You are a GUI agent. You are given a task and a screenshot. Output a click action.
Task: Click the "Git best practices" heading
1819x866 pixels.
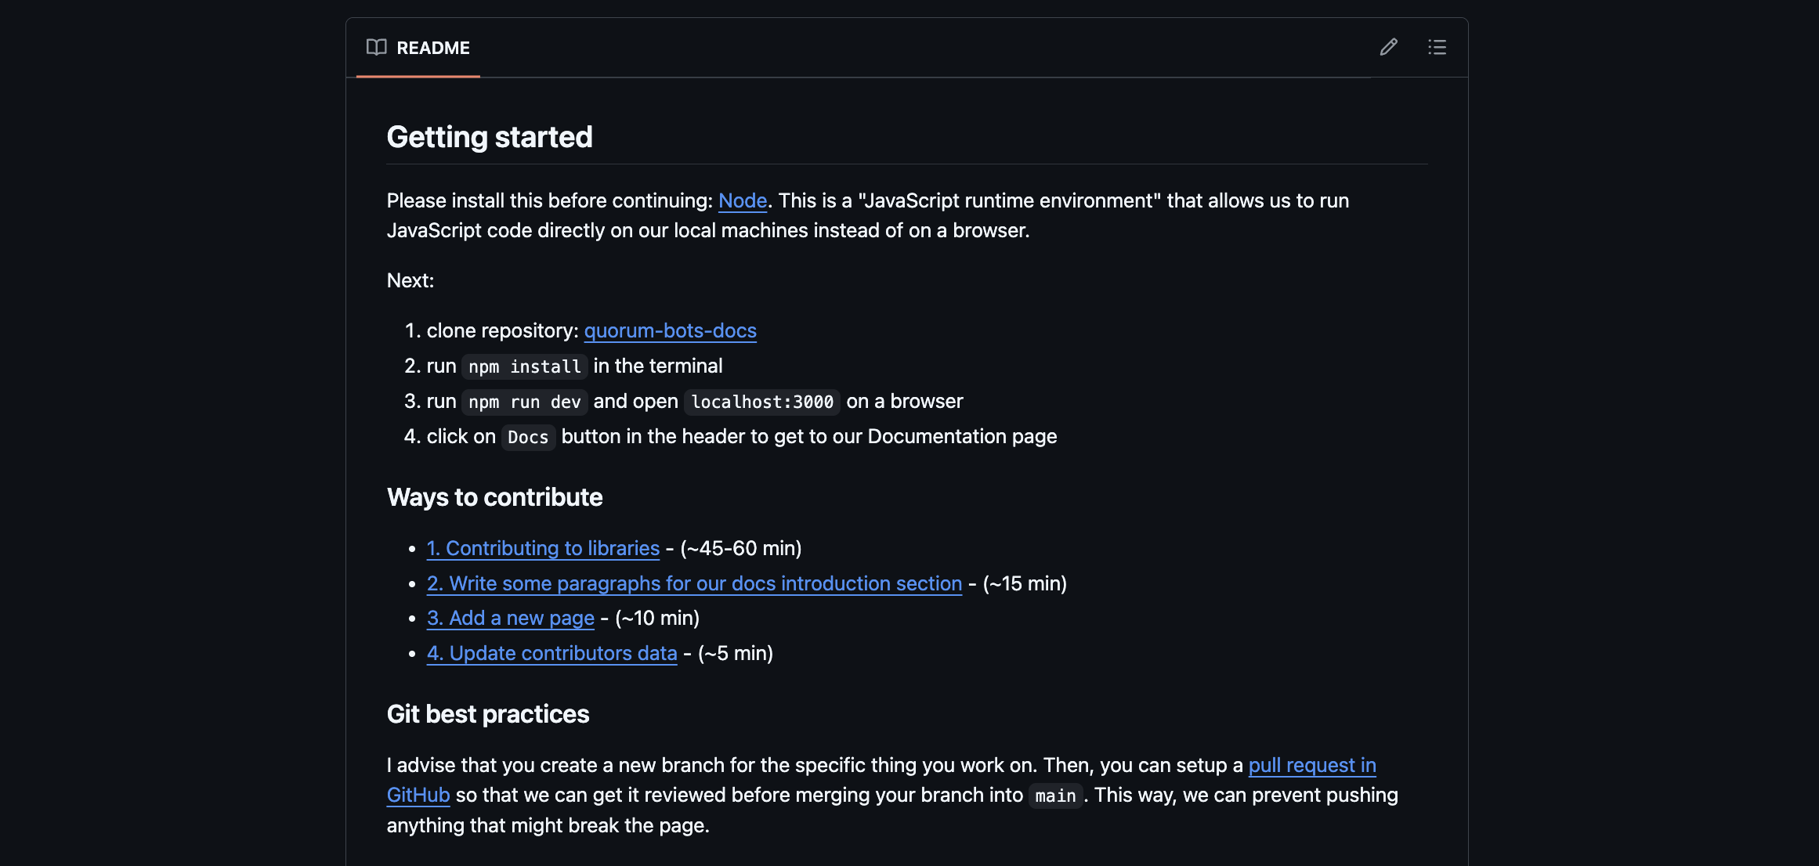click(487, 714)
